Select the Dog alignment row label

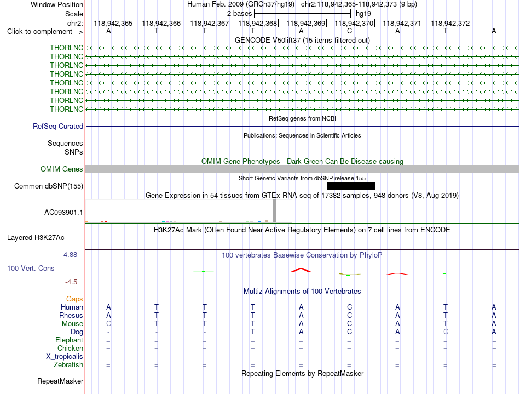[77, 332]
